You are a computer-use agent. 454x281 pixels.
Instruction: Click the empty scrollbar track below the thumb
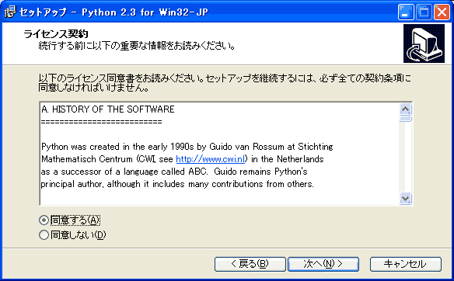point(405,157)
